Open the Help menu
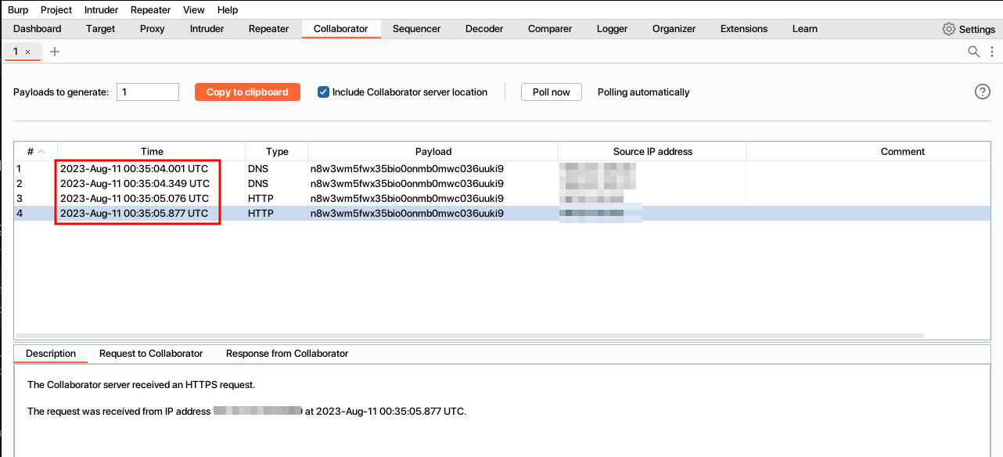 (x=228, y=9)
